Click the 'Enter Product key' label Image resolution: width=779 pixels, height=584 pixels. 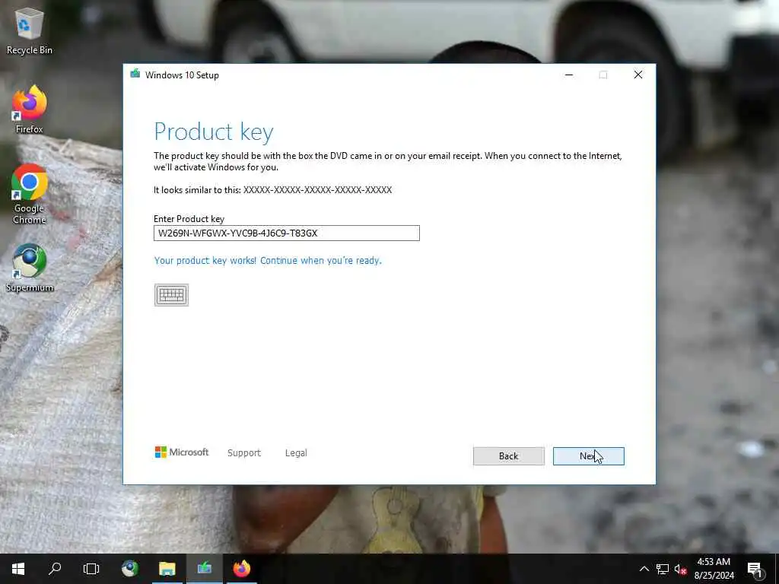[189, 218]
